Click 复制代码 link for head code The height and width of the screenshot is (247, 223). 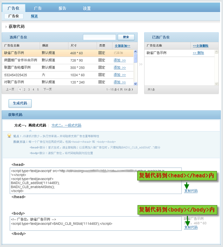tap(191, 191)
